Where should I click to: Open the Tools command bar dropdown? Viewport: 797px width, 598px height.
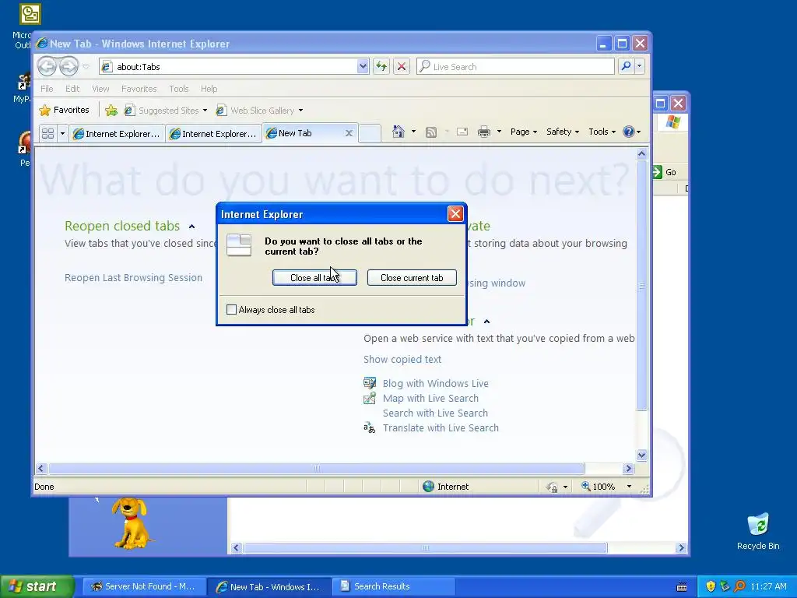pyautogui.click(x=602, y=132)
